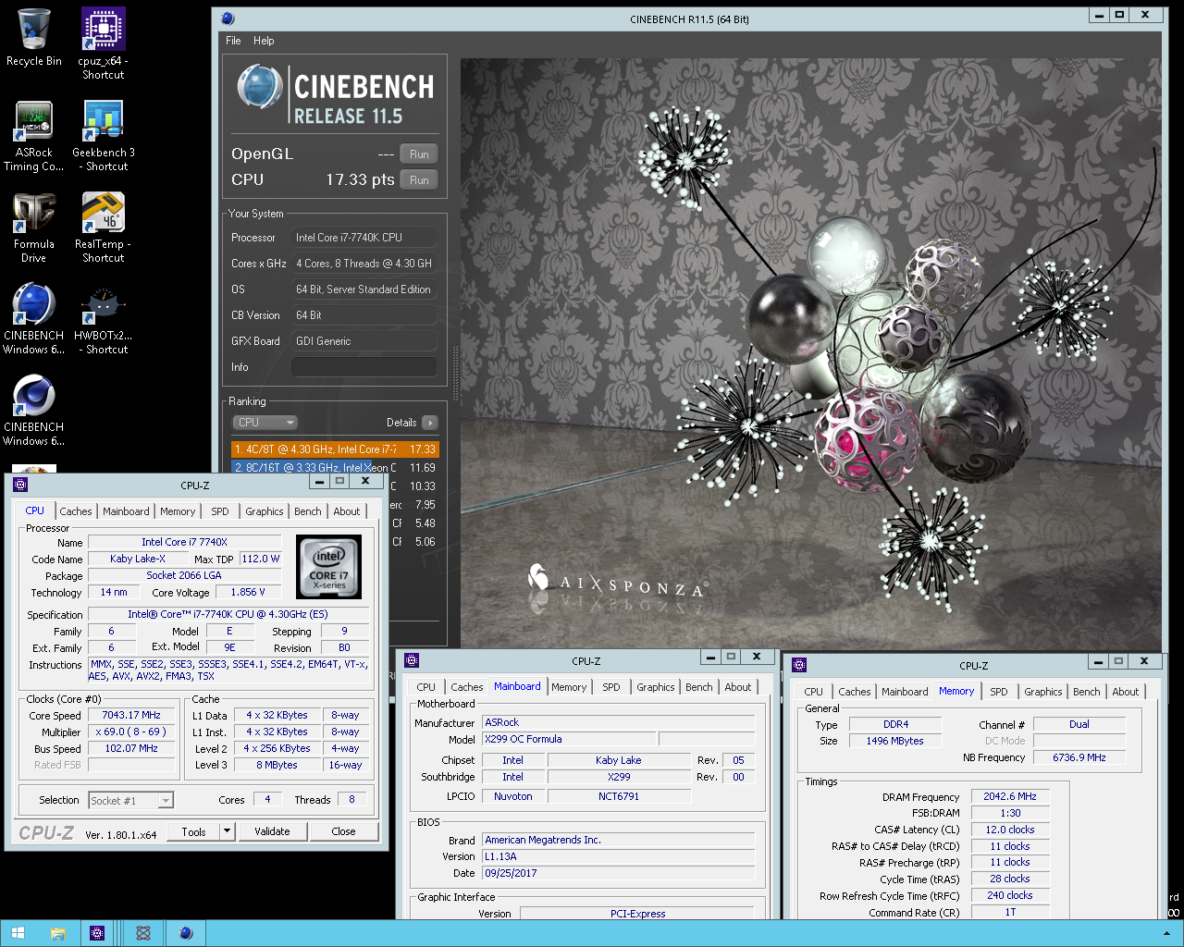Open About tab in CPU-Z Mainboard window
Screen dimensions: 1184x947
(738, 687)
